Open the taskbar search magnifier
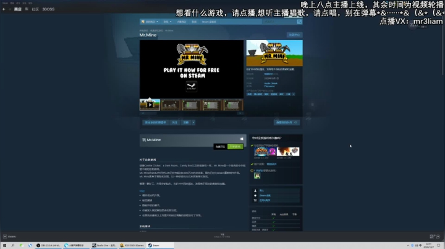This screenshot has width=445, height=249. click(13, 245)
